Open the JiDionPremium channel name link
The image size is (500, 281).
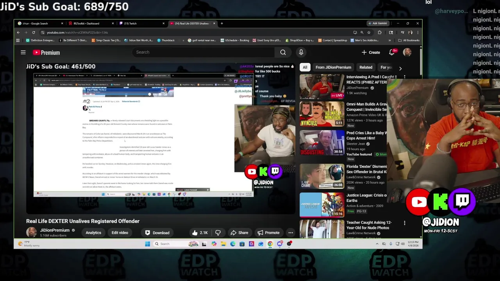click(x=55, y=230)
